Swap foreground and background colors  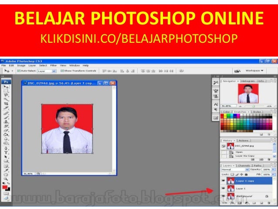(x=9, y=183)
